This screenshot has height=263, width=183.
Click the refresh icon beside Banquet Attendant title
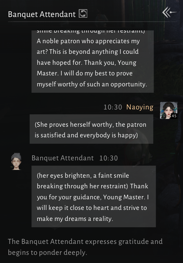[83, 13]
